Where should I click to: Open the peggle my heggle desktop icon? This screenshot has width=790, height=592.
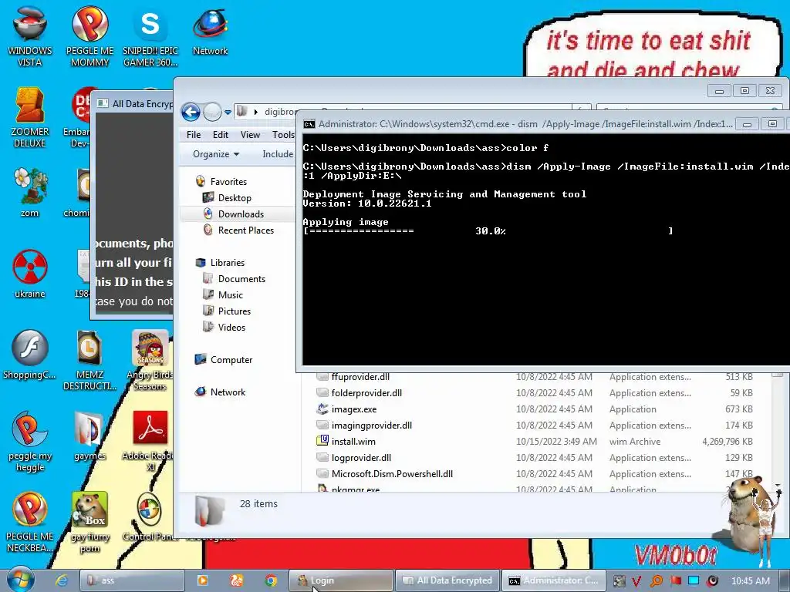30,441
